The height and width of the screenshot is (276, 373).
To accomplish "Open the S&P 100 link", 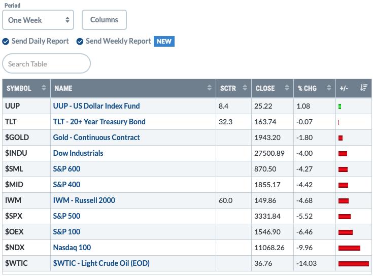I will point(66,231).
